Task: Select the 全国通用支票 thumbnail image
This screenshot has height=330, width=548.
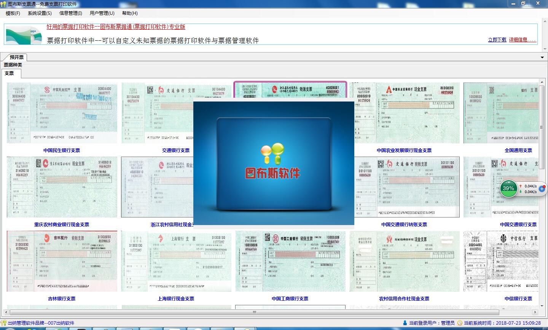Action: [x=501, y=113]
